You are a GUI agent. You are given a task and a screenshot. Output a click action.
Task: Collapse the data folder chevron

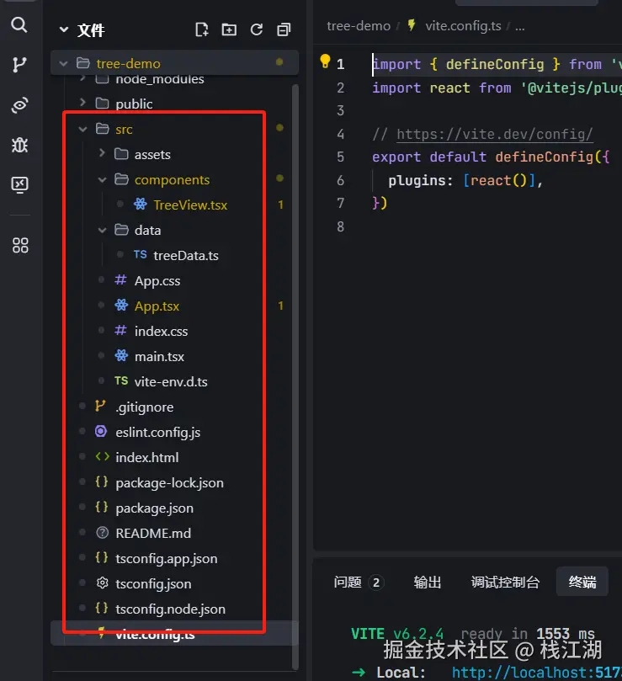click(102, 230)
